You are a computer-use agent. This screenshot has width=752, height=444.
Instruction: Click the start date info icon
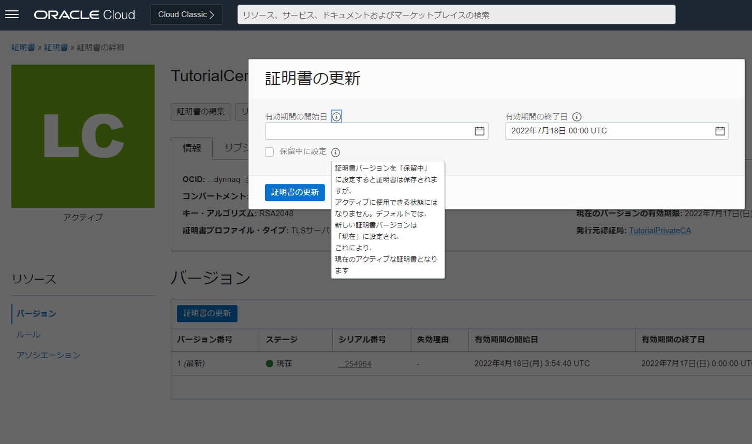click(336, 117)
